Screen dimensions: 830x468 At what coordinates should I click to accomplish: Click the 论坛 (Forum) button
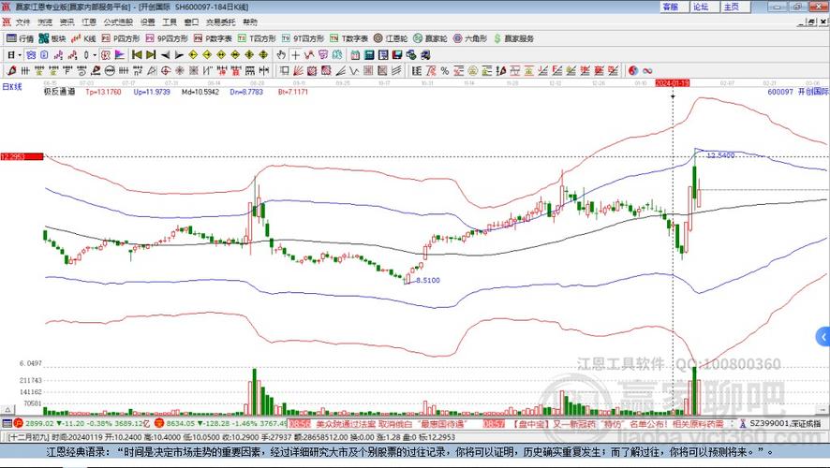[700, 7]
